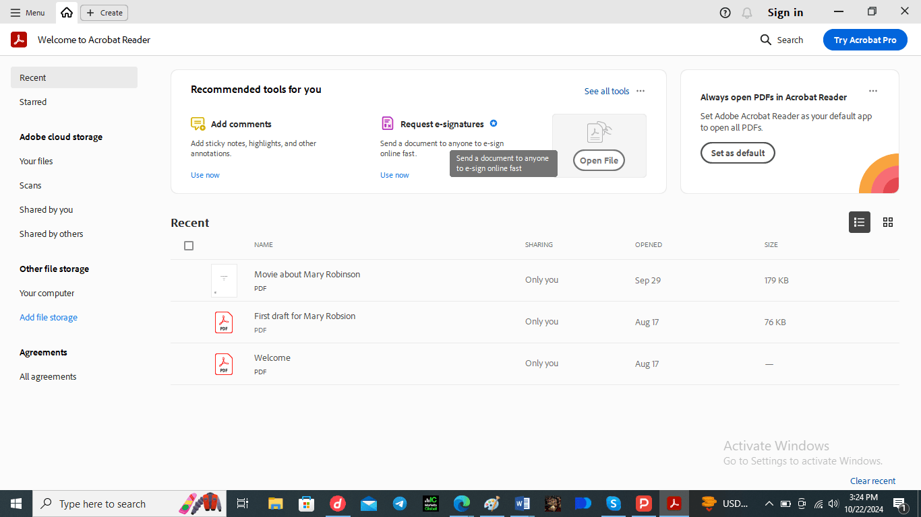Click the SHARING column header

pos(539,245)
